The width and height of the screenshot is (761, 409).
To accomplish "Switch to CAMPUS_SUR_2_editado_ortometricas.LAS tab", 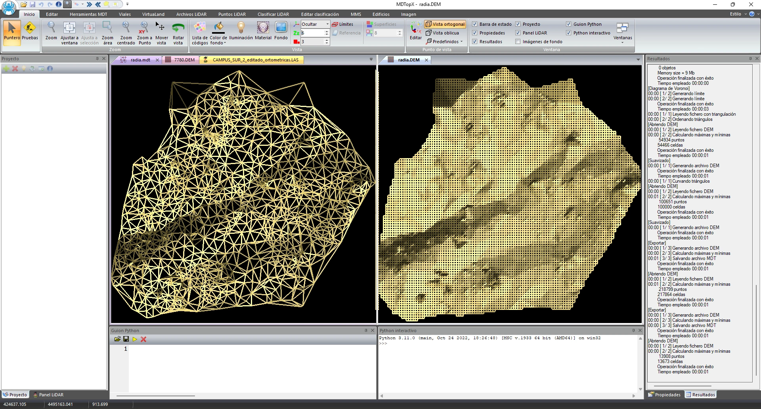I will coord(252,60).
